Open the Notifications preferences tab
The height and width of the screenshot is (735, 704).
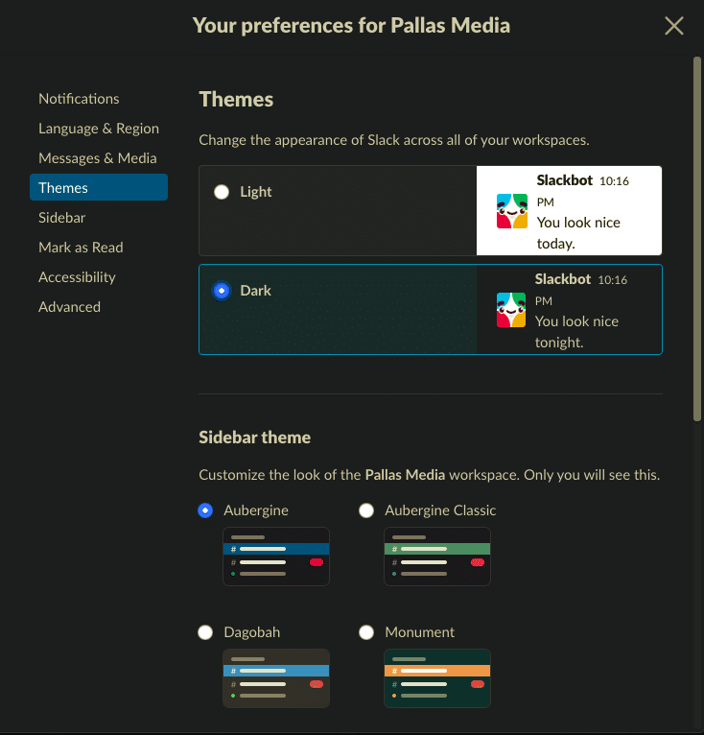(x=79, y=99)
